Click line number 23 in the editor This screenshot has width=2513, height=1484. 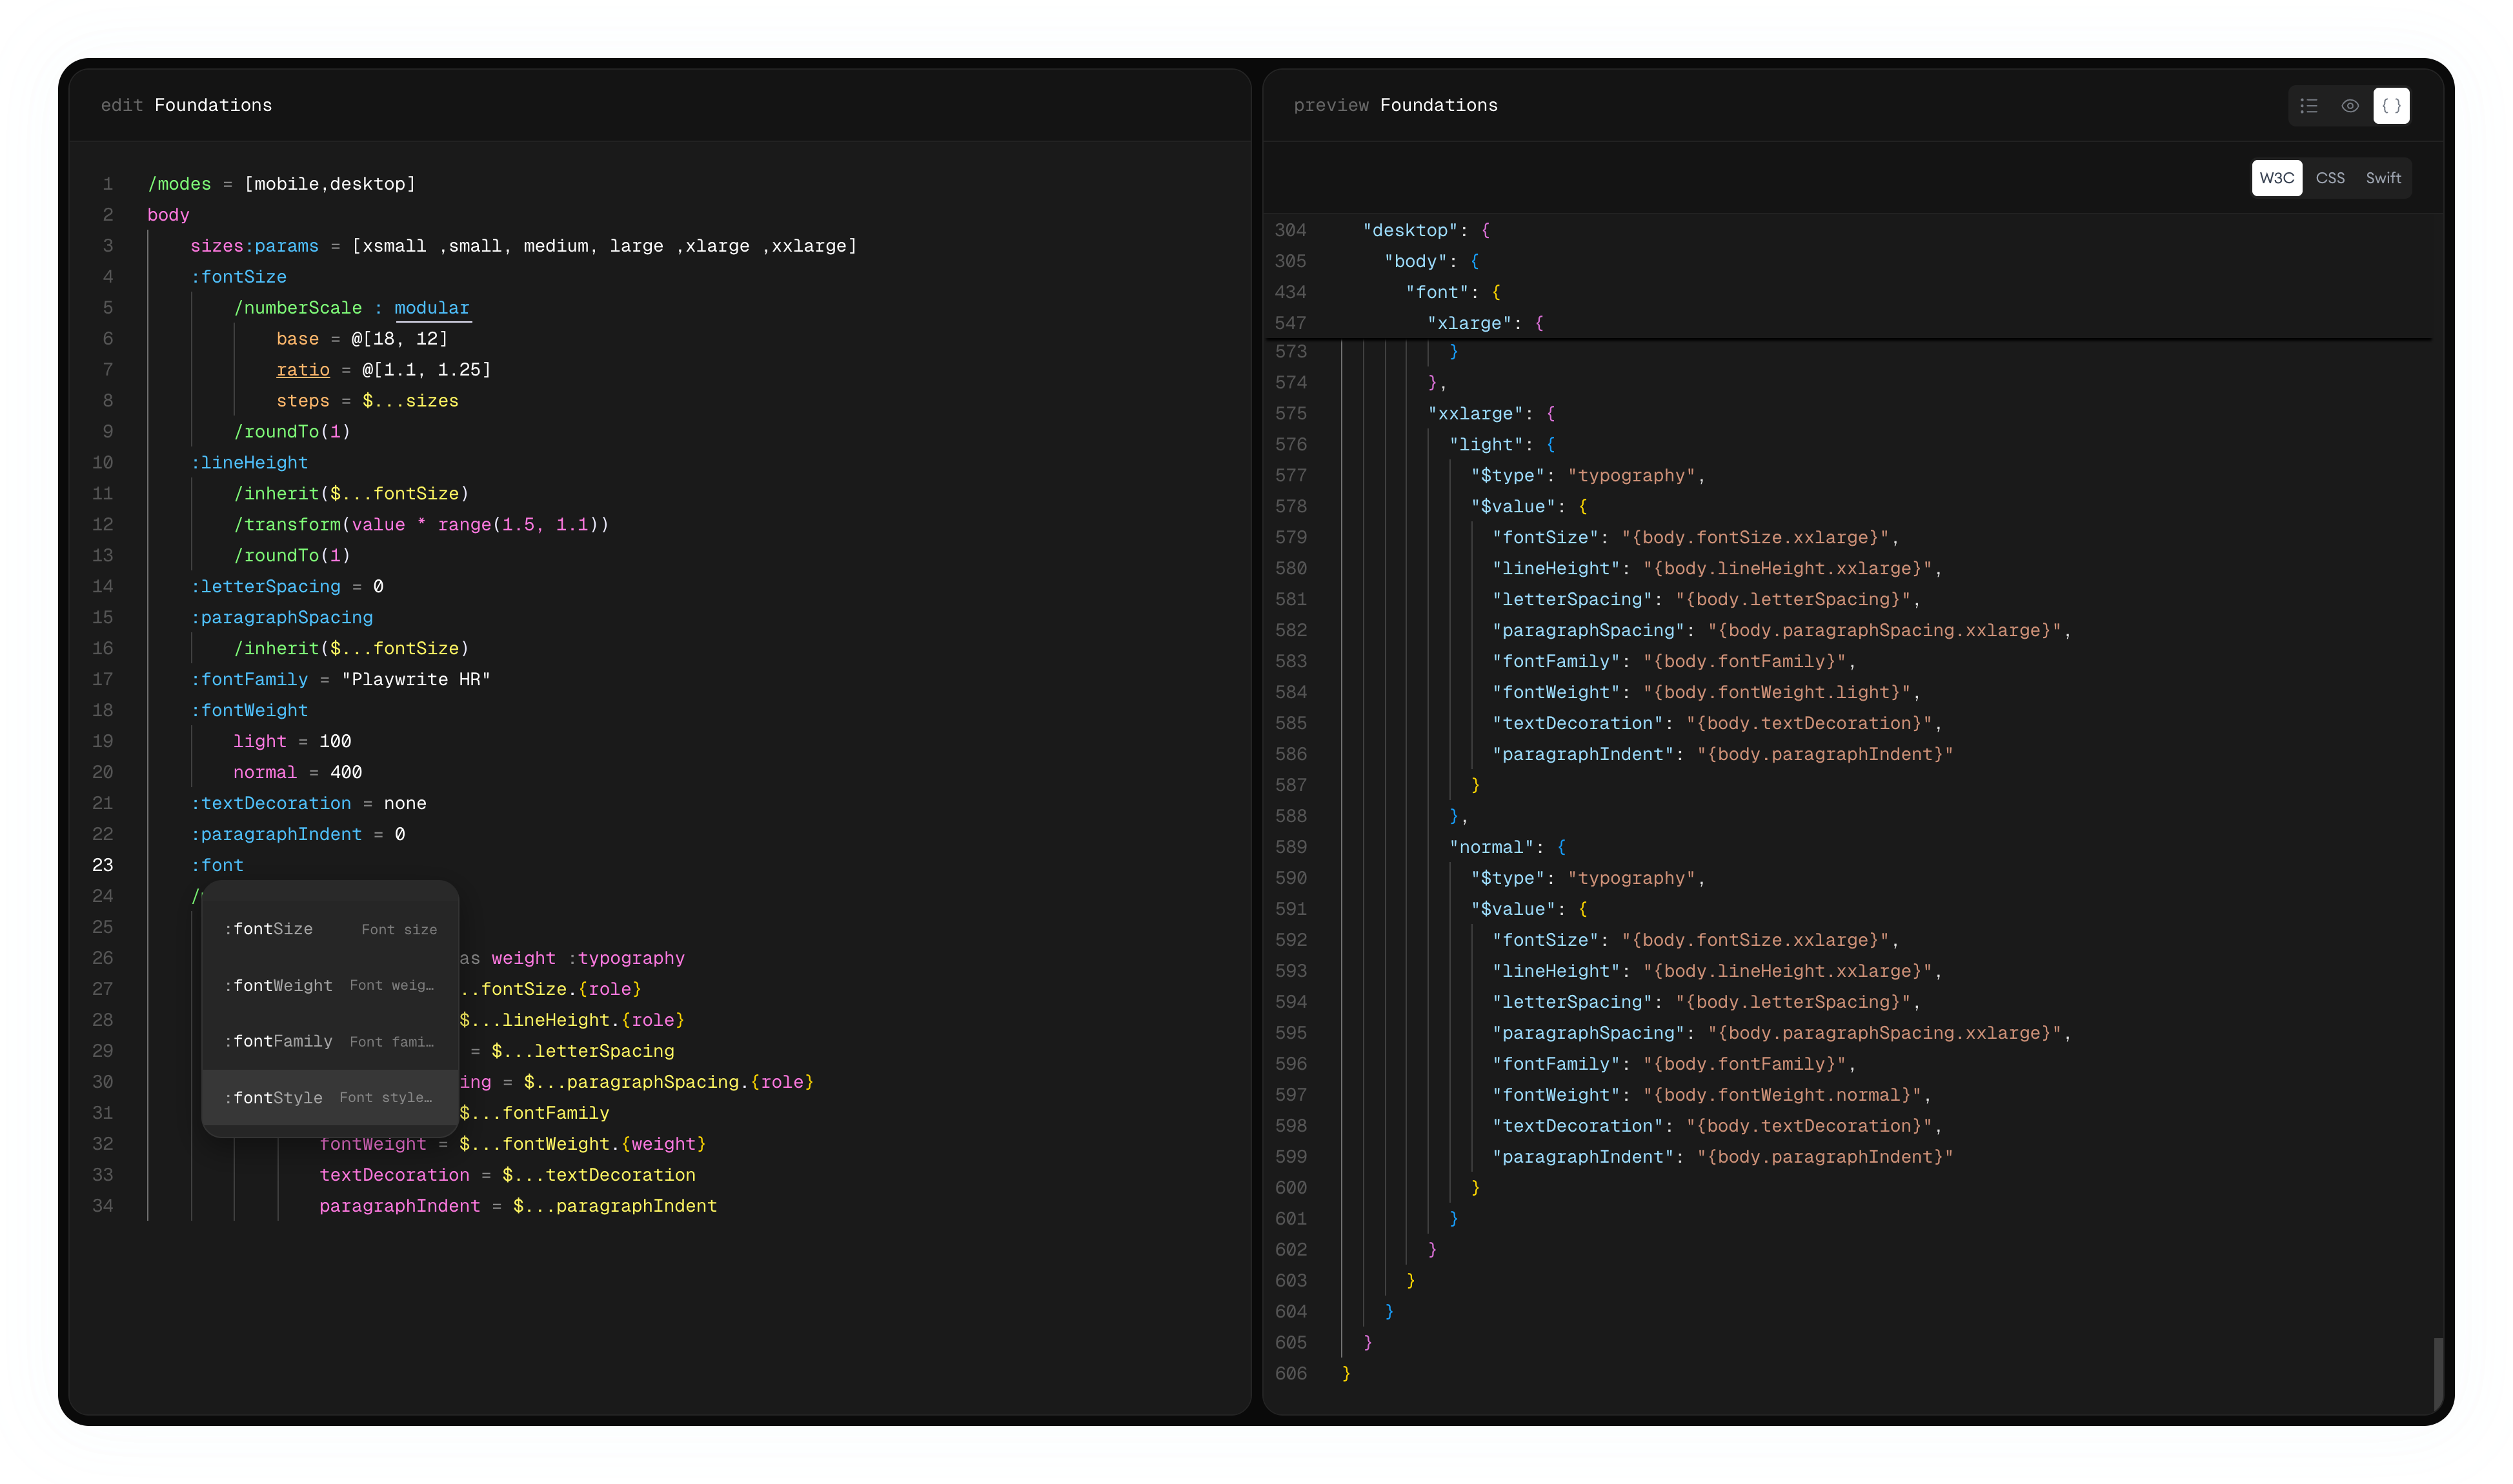(x=102, y=865)
